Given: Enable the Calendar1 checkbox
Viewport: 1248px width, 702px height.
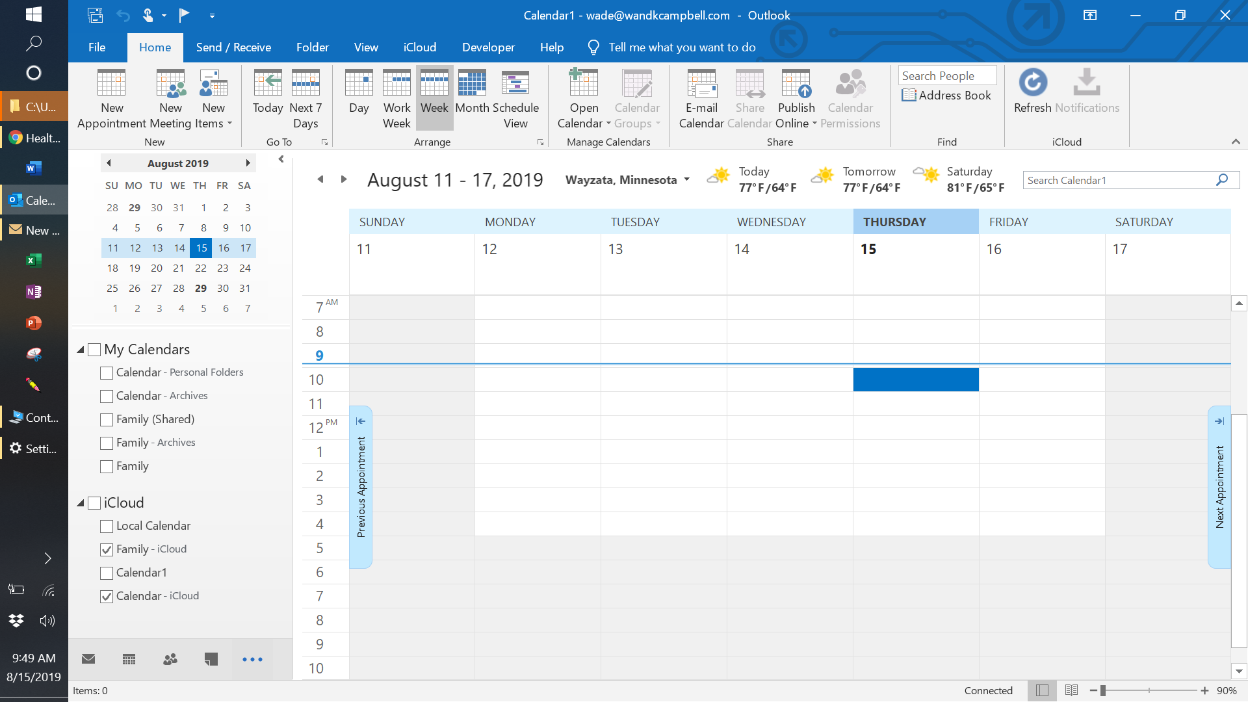Looking at the screenshot, I should point(107,573).
